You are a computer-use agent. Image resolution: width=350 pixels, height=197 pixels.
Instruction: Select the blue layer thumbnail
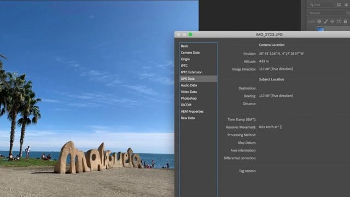pos(320,29)
